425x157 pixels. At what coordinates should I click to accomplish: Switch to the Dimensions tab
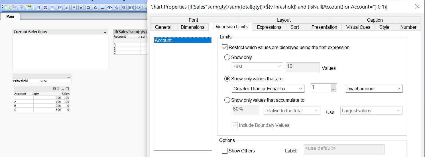point(192,27)
